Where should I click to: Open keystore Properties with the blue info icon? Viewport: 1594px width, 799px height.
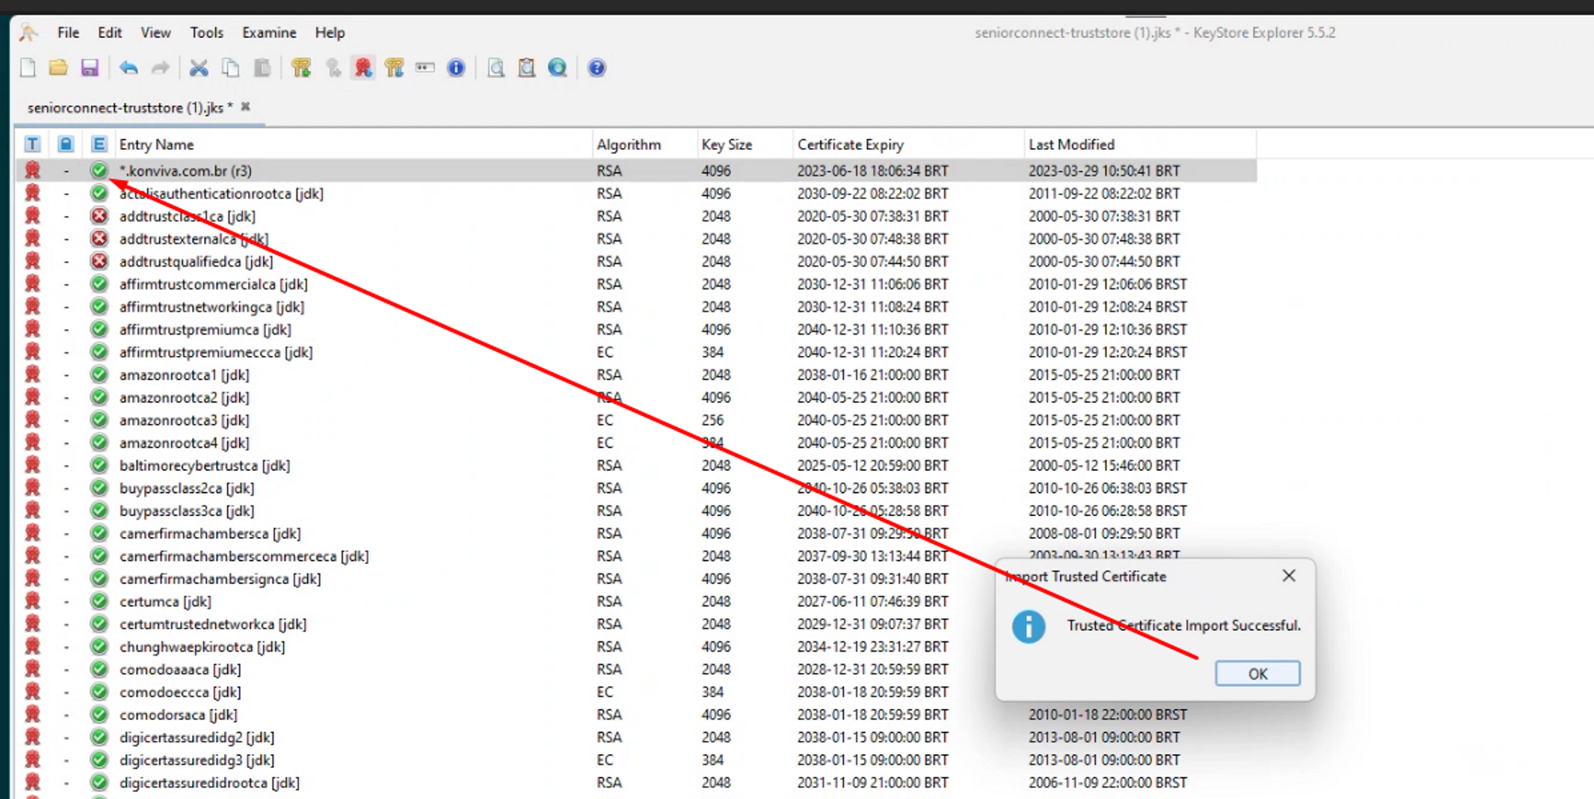coord(456,68)
